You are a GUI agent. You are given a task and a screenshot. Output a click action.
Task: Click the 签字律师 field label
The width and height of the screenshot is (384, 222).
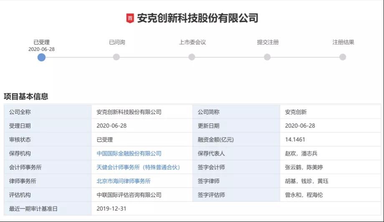click(209, 181)
